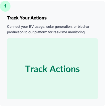105x107 pixels.
Task: Select the digit 1 inside the circle
Action: [5, 6]
